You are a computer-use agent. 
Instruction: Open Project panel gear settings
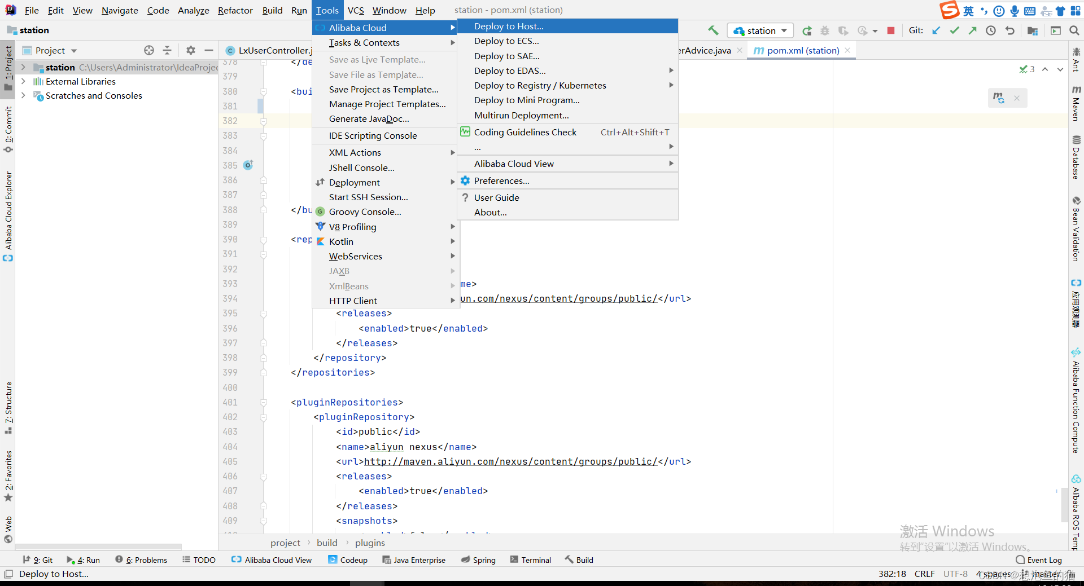[191, 50]
